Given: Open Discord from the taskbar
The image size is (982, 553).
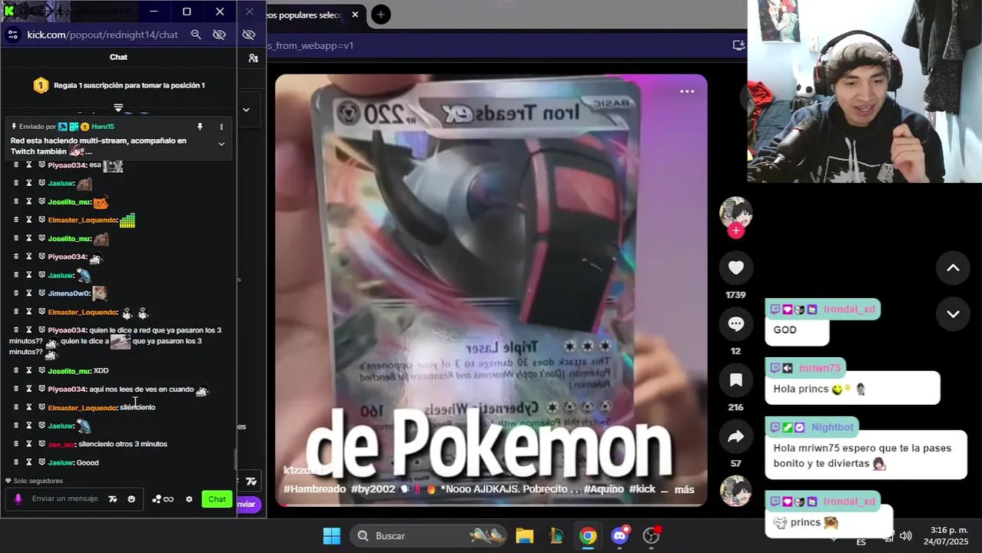Looking at the screenshot, I should point(620,536).
